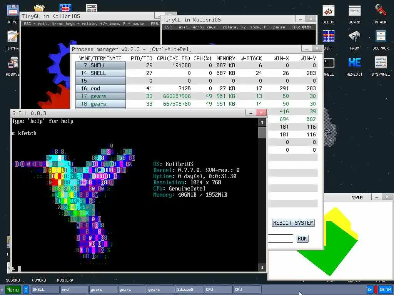Viewport: 394px width, 295px height.
Task: Click the WIN-Y column header
Action: pyautogui.click(x=308, y=58)
